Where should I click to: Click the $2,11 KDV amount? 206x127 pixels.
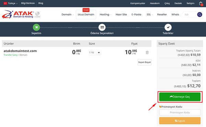pyautogui.click(x=196, y=65)
